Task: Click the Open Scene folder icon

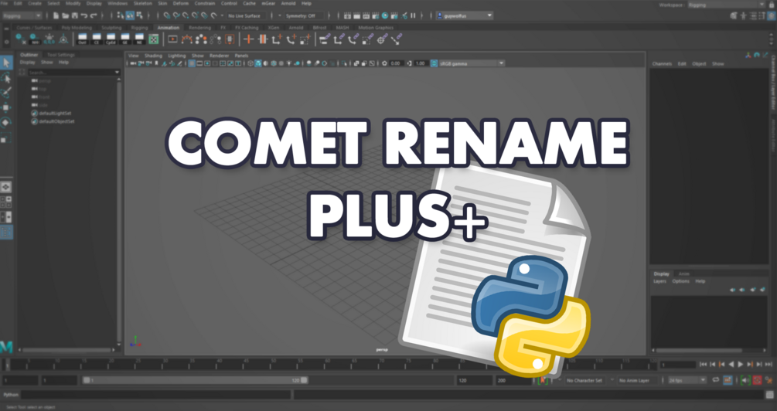Action: [x=66, y=16]
